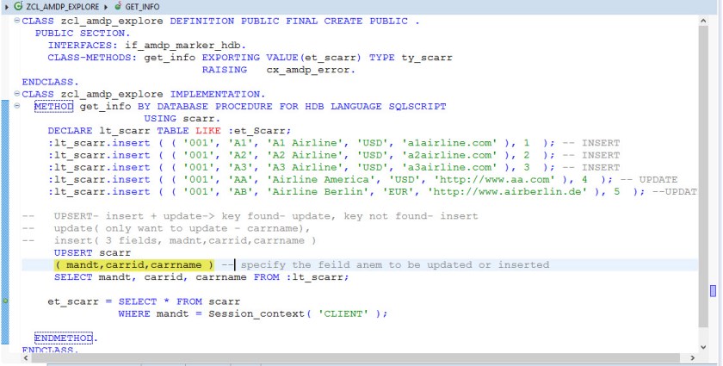
Task: Click 'http://www.aa.com' string literal
Action: [x=494, y=179]
